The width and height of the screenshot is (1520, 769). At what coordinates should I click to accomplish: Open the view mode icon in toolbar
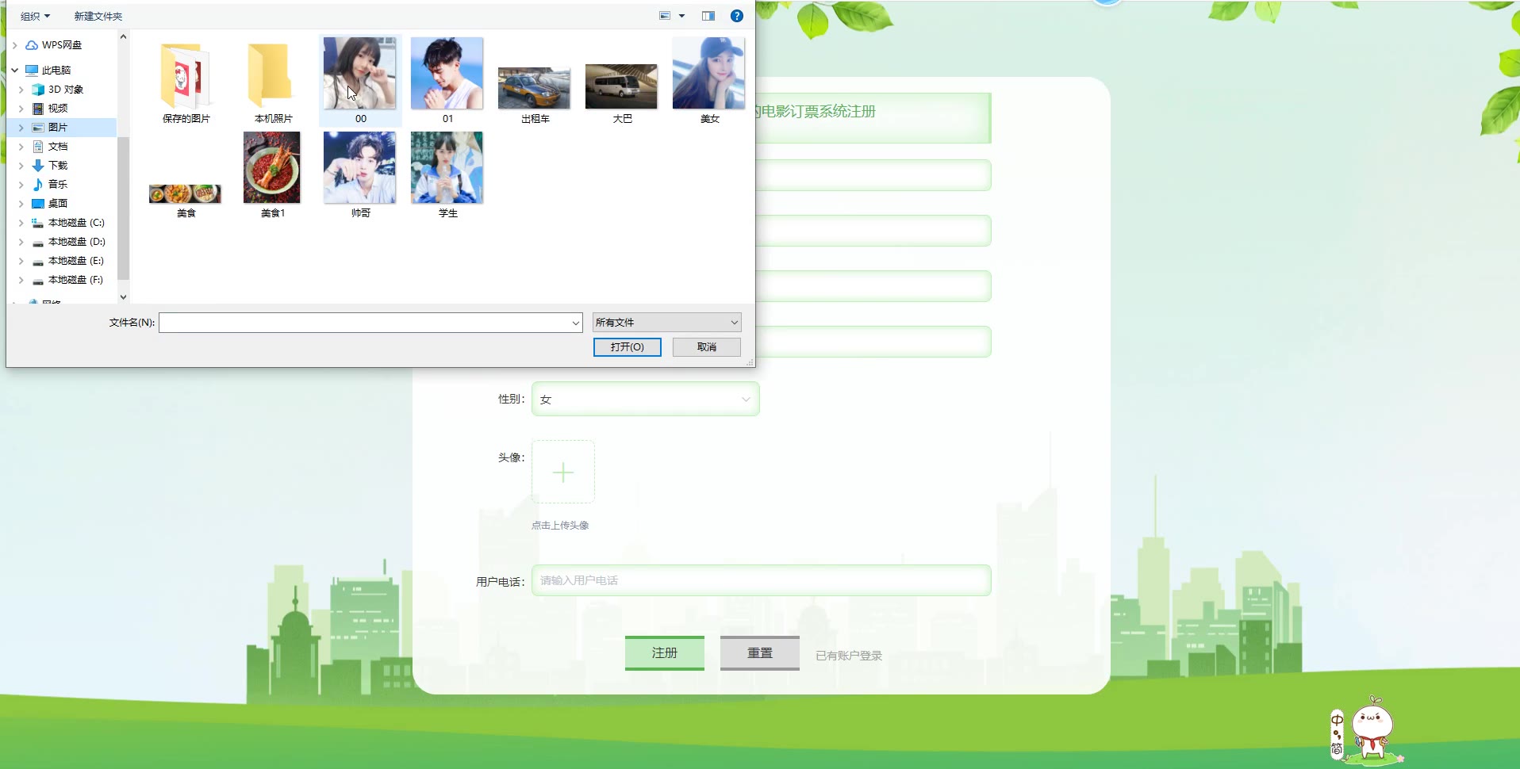(x=665, y=16)
